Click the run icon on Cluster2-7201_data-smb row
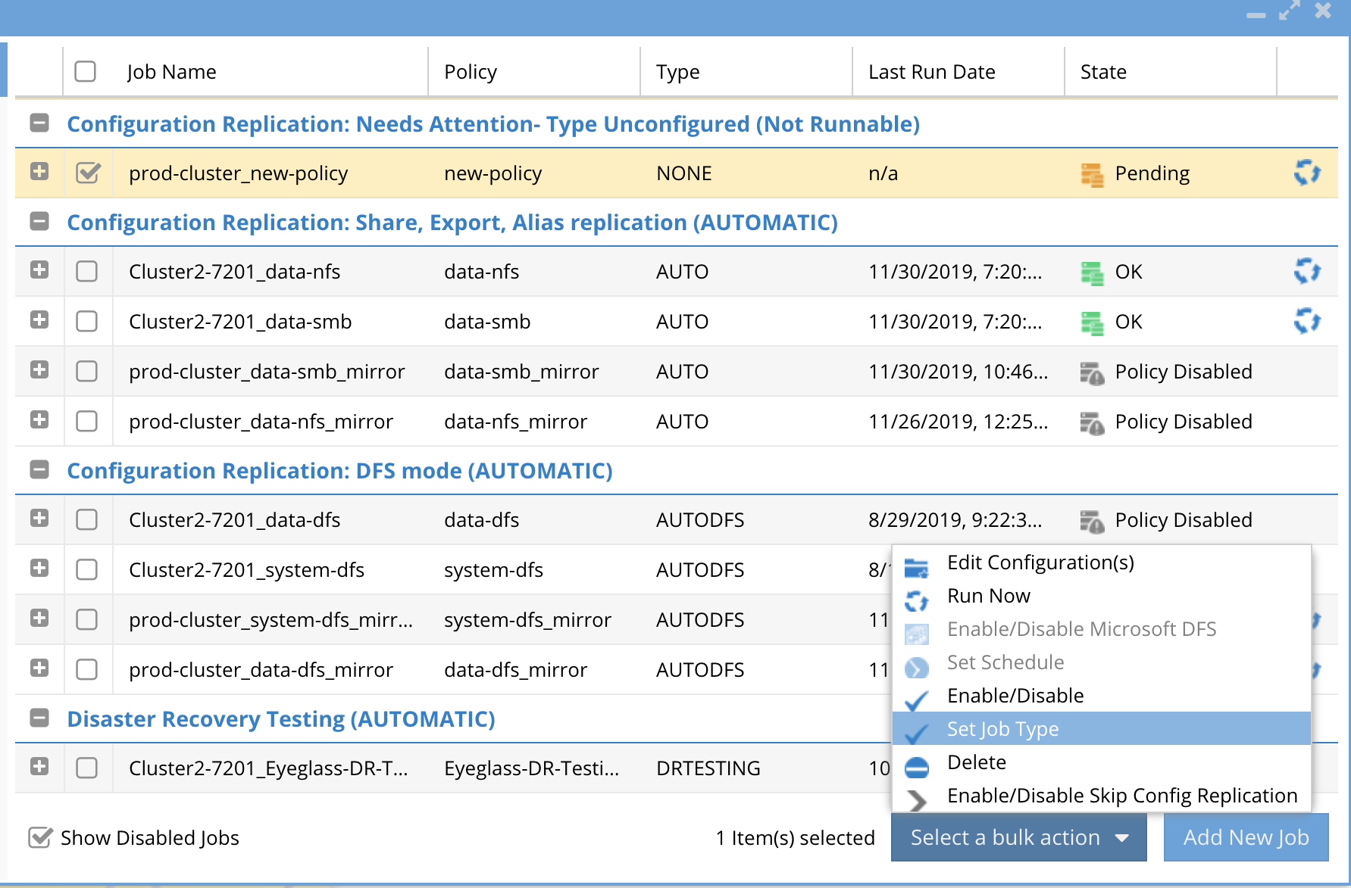1351x888 pixels. click(1307, 321)
